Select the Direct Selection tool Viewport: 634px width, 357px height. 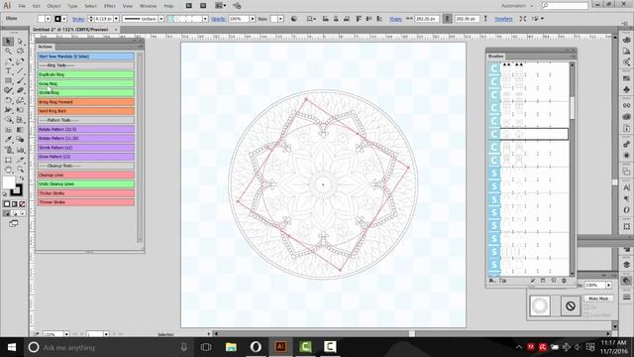[x=20, y=42]
